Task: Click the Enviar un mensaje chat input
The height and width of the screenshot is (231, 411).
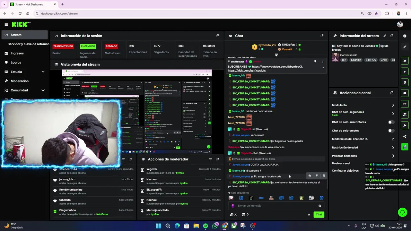Action: point(276,206)
